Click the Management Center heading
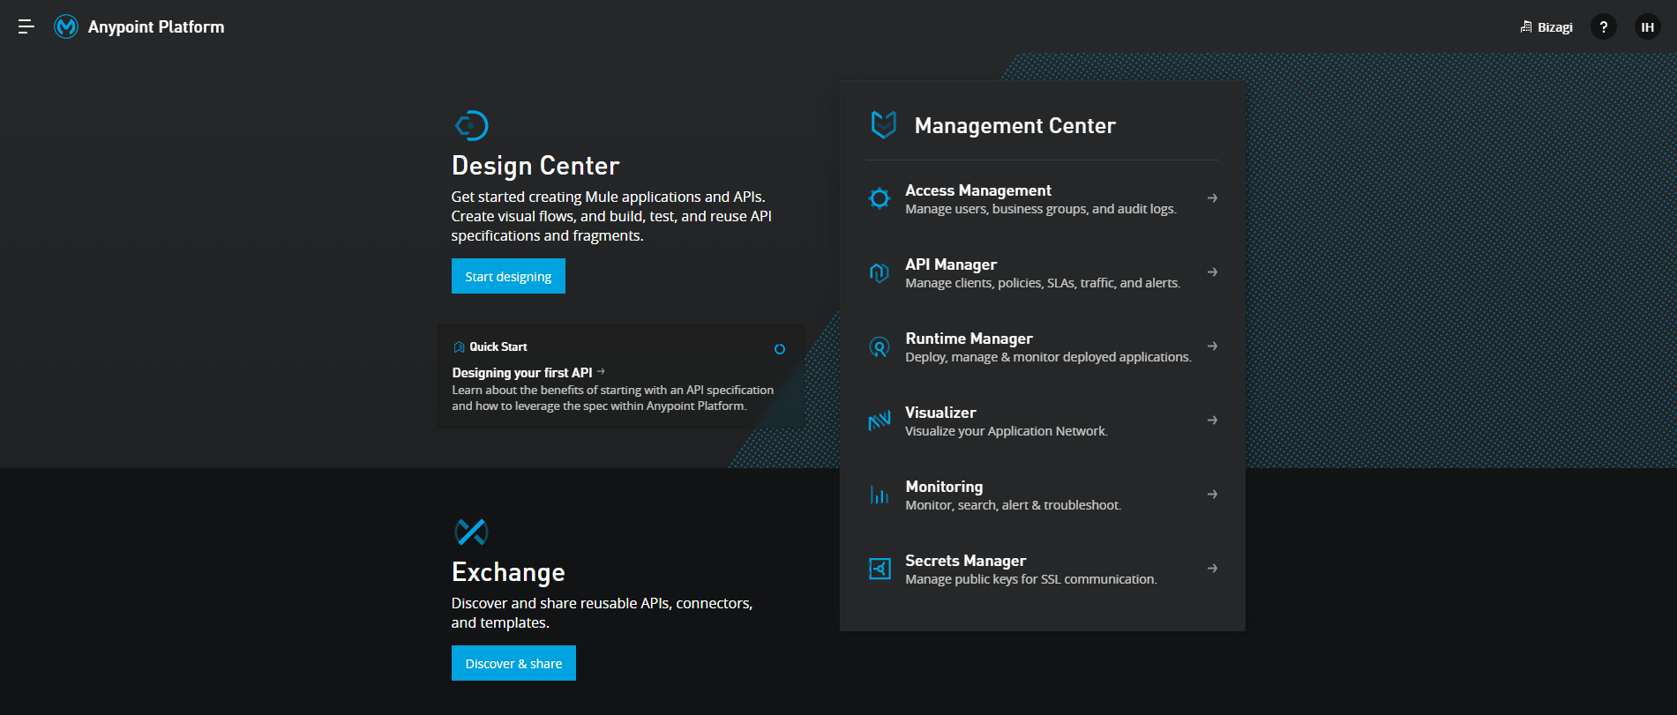 [x=1015, y=126]
